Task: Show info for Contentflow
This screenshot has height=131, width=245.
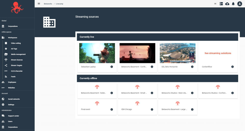Action: [x=232, y=67]
